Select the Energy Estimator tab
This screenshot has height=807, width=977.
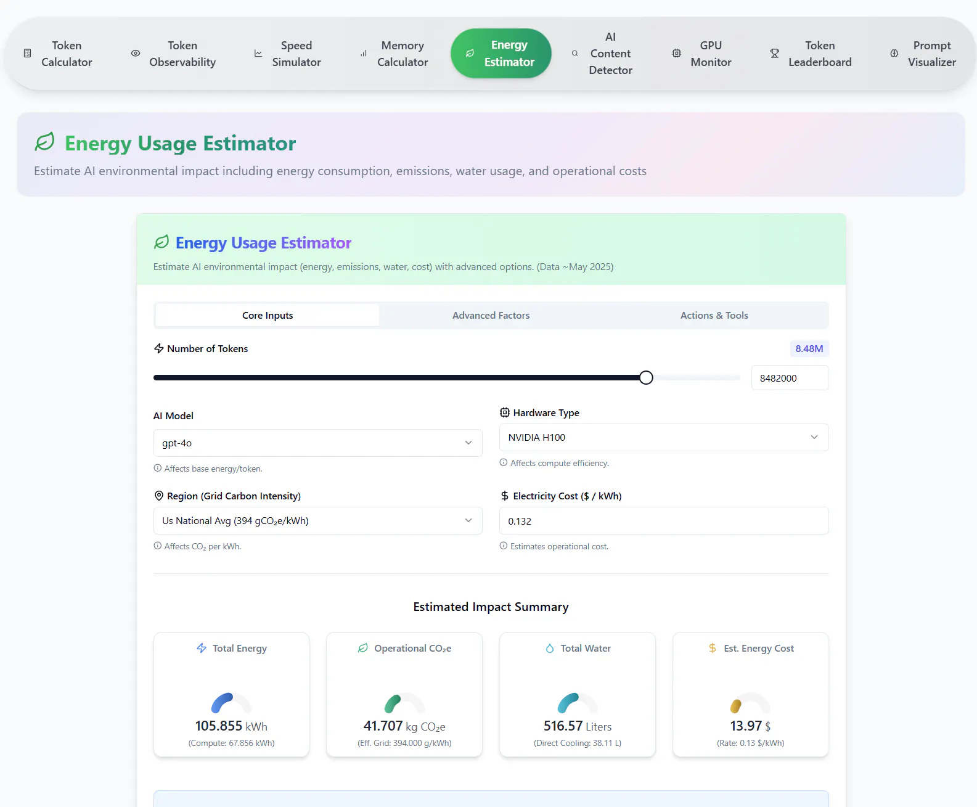pyautogui.click(x=501, y=54)
